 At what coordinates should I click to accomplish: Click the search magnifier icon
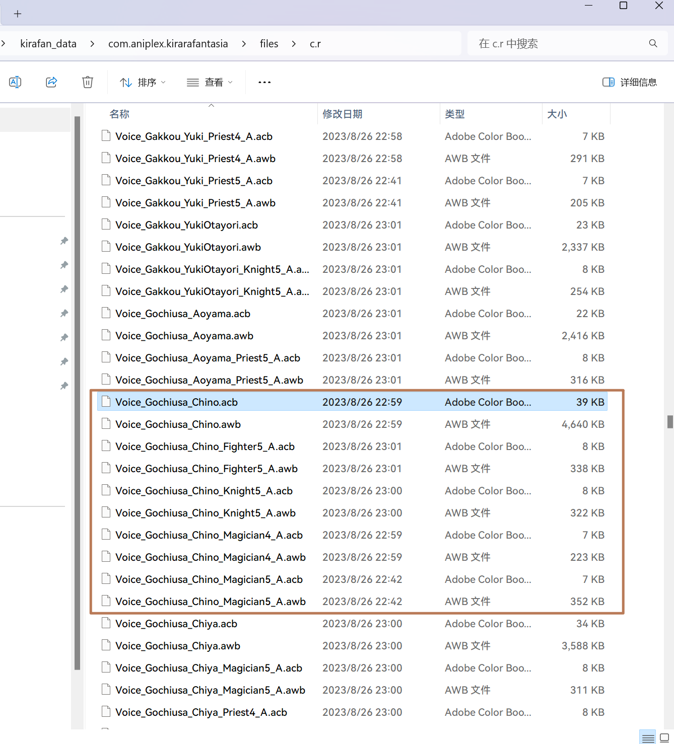coord(653,43)
